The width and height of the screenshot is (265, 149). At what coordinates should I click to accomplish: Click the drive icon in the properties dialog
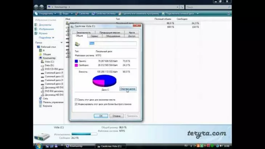click(77, 44)
